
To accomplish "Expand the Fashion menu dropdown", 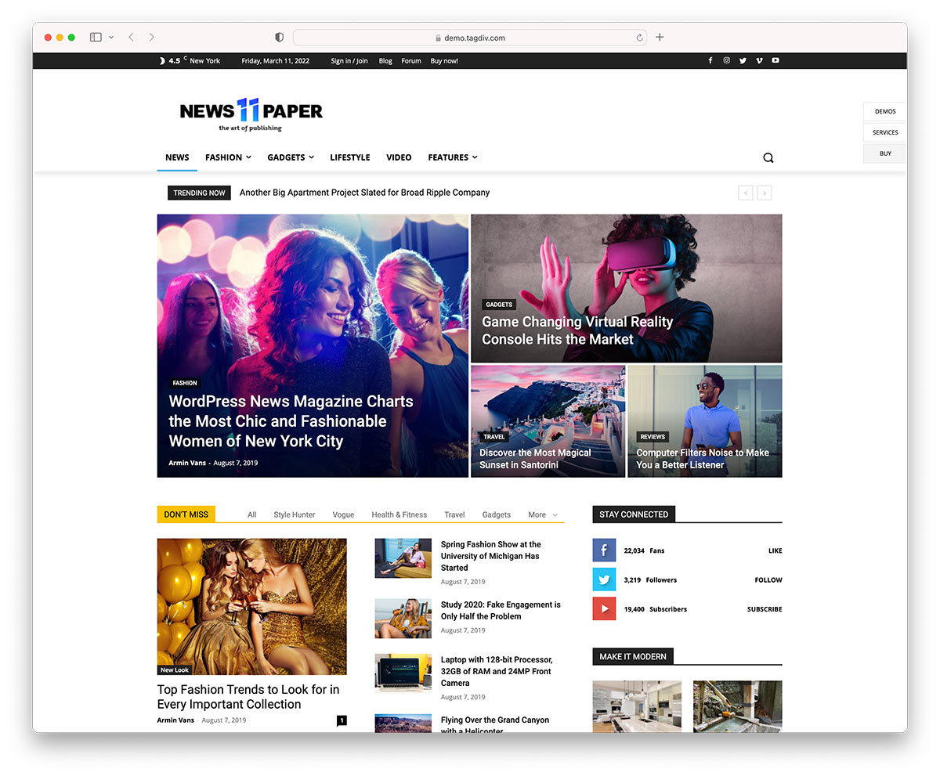I will tap(228, 157).
